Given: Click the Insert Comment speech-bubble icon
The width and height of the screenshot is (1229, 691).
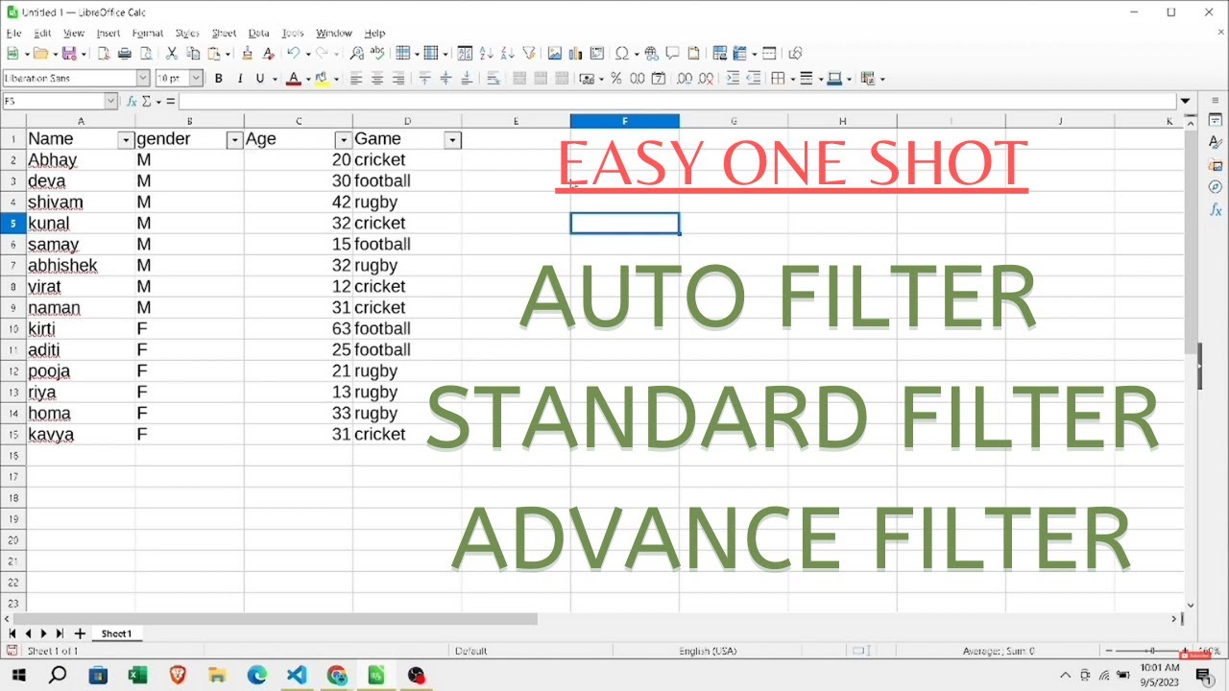Looking at the screenshot, I should click(x=672, y=54).
